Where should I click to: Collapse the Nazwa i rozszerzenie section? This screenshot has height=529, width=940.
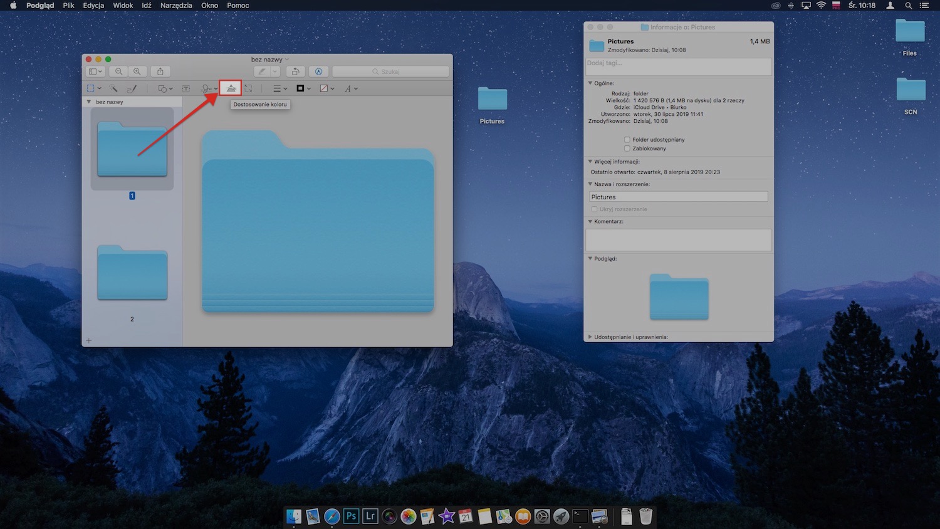click(590, 184)
